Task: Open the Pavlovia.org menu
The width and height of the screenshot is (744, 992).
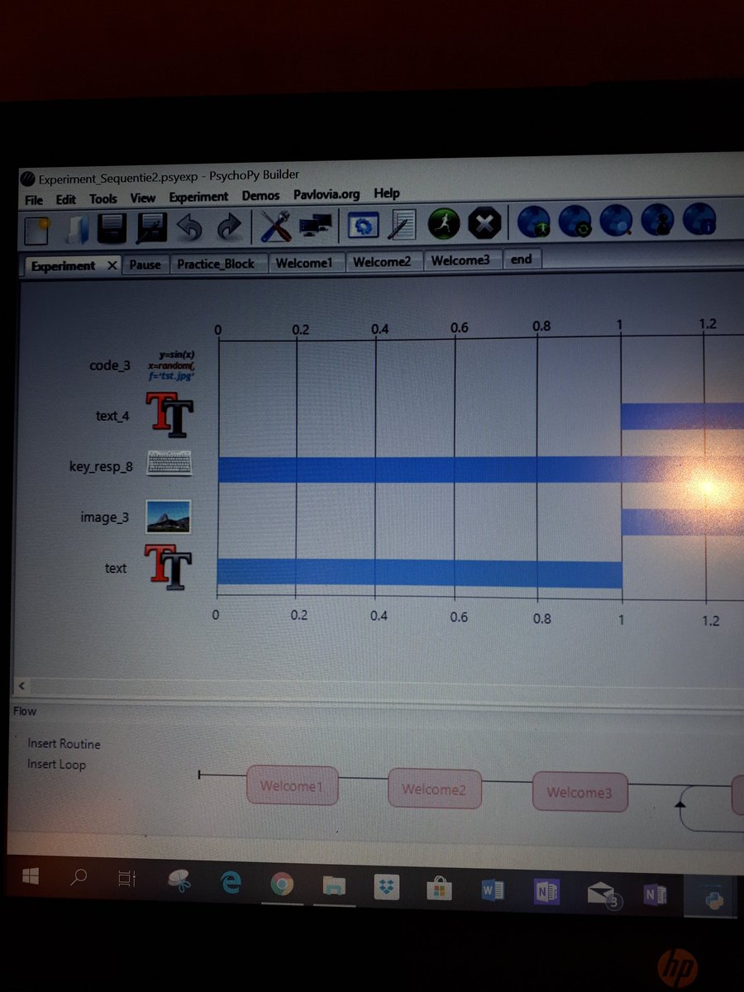Action: click(327, 195)
